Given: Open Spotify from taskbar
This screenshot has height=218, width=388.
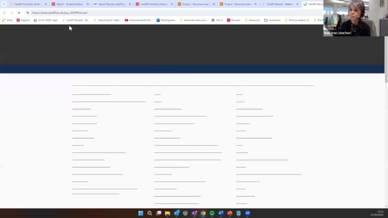Looking at the screenshot, I should pyautogui.click(x=212, y=213).
